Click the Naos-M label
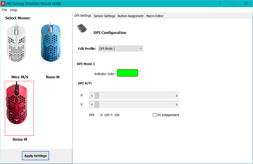 [53, 77]
